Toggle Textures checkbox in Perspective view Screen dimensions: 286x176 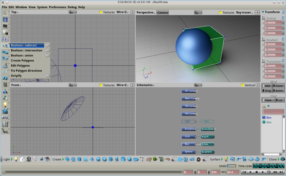[220, 12]
